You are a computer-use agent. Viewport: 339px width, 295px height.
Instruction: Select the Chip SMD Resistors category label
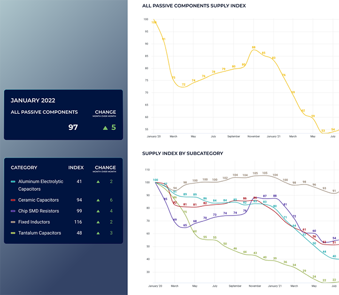coord(38,211)
